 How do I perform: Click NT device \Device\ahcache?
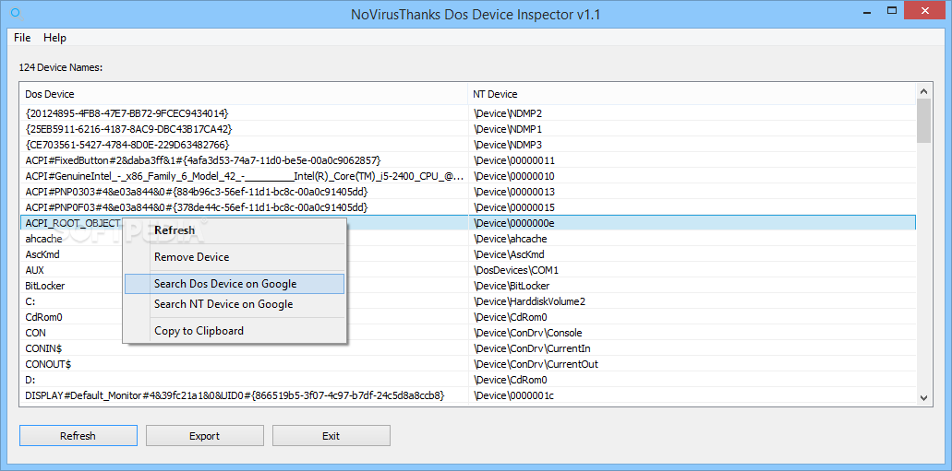(x=510, y=239)
